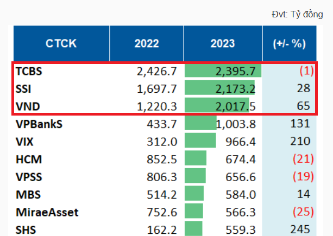This screenshot has width=333, height=236.
Task: Click the 514.2 value for MBS
Action: coord(162,195)
